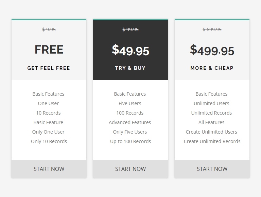The image size is (261, 197).
Task: Select the struck-through $699.95 price
Action: (x=212, y=29)
